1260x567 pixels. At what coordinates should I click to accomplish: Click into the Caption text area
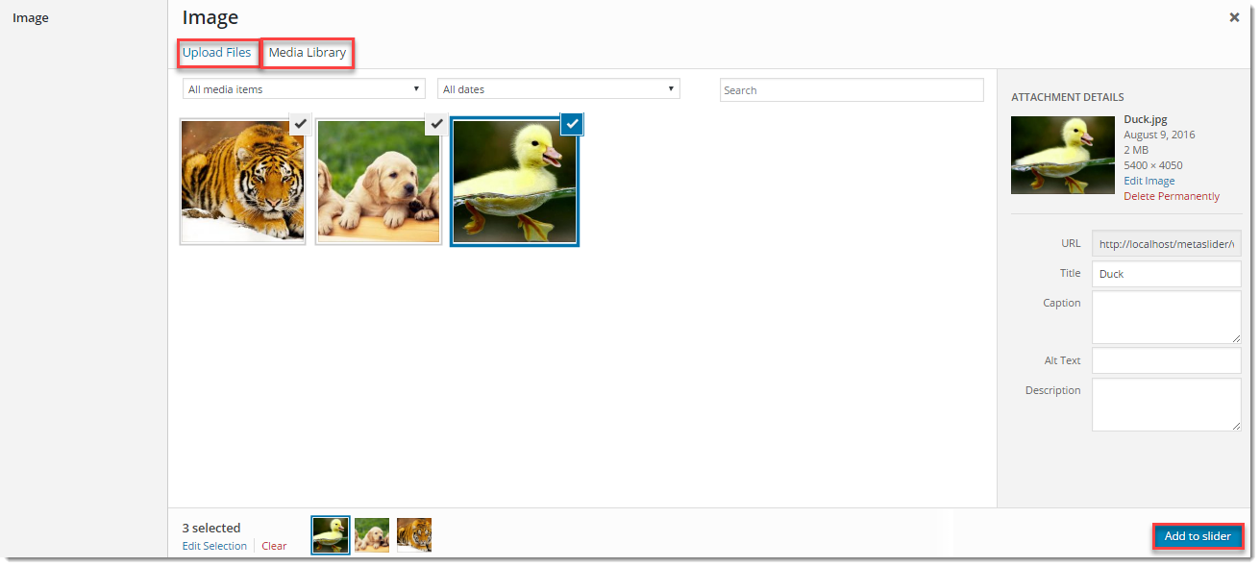1166,317
